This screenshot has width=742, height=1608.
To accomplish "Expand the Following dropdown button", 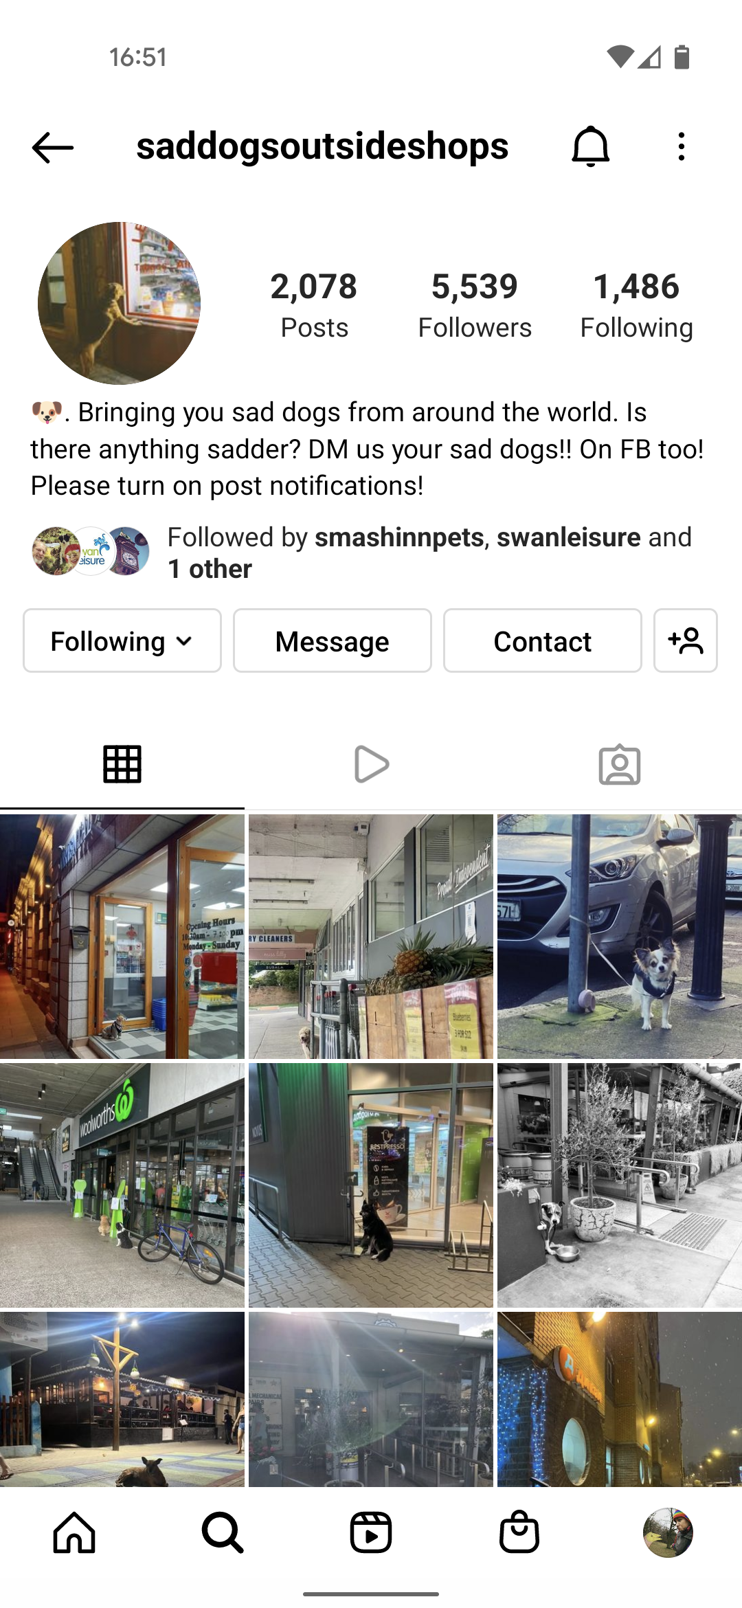I will click(x=122, y=640).
